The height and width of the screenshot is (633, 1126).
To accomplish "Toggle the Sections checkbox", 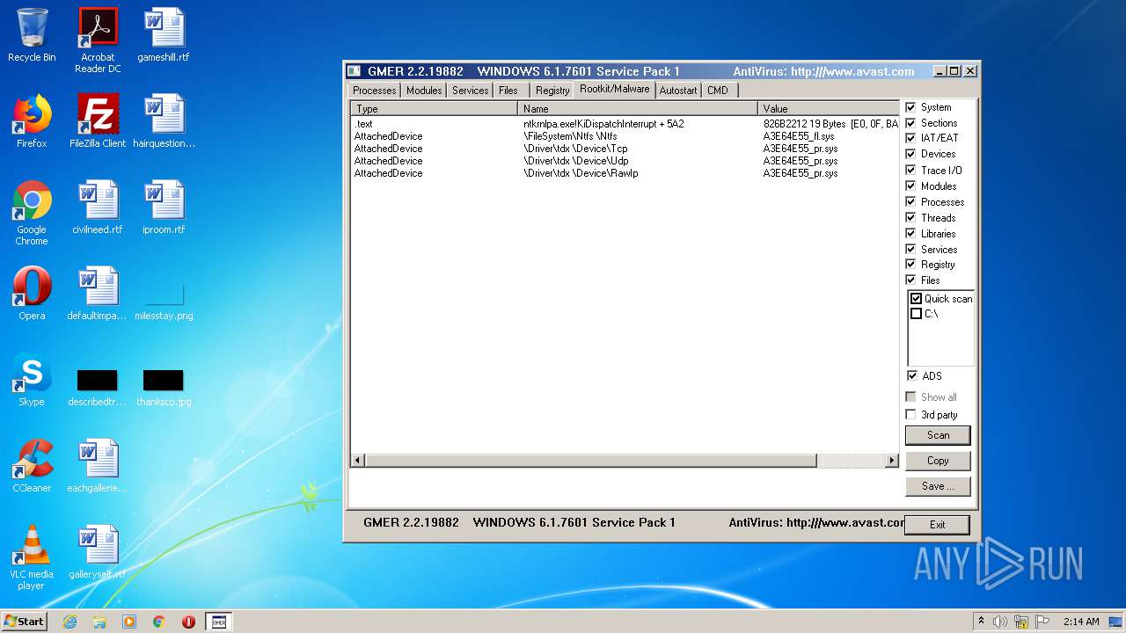I will click(910, 123).
